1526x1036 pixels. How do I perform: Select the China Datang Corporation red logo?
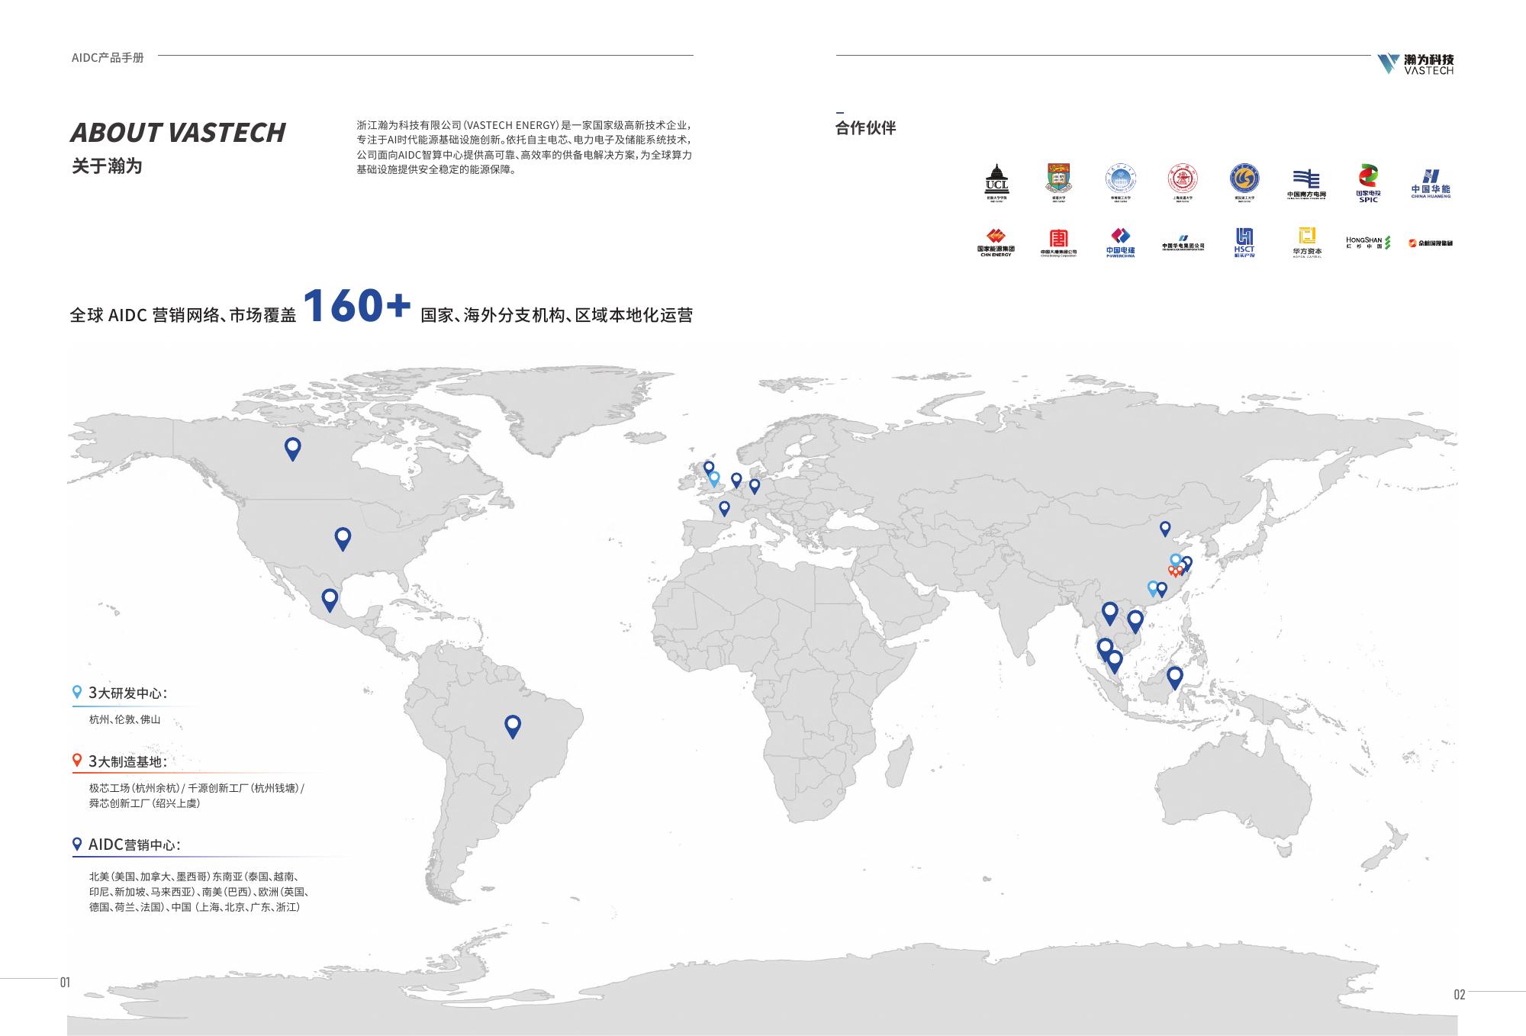tap(1058, 243)
